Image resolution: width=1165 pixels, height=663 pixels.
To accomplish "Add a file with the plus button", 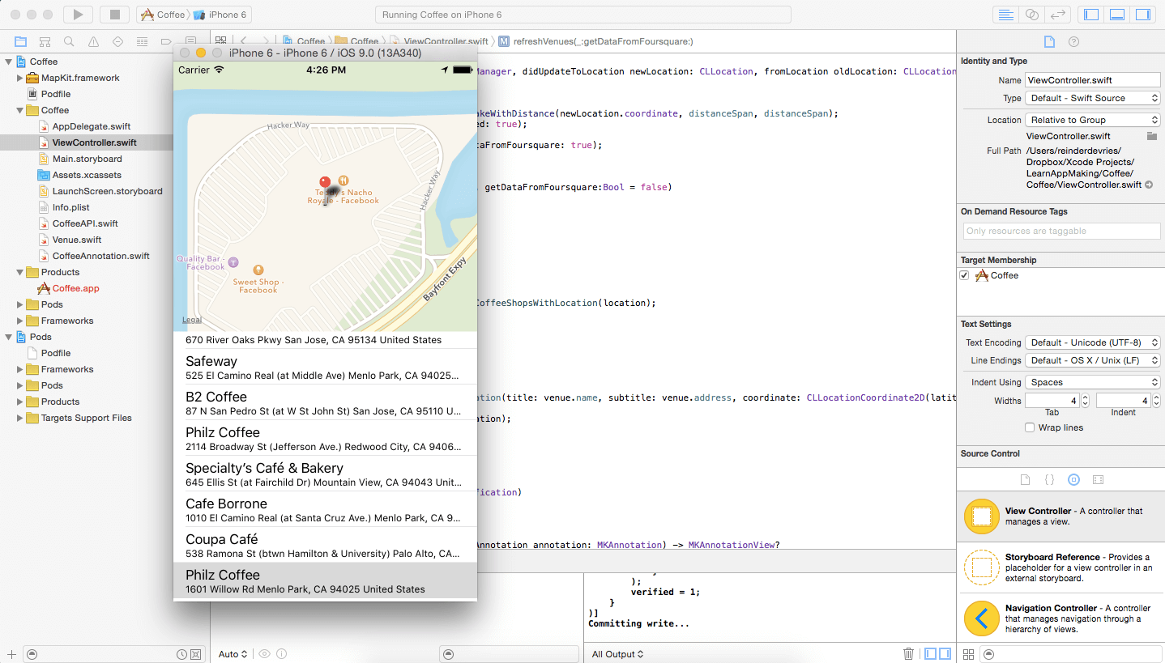I will click(11, 654).
